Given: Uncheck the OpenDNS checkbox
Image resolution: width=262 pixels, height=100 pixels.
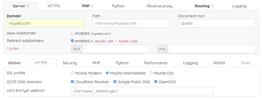Looking at the screenshot, I should coord(156,82).
